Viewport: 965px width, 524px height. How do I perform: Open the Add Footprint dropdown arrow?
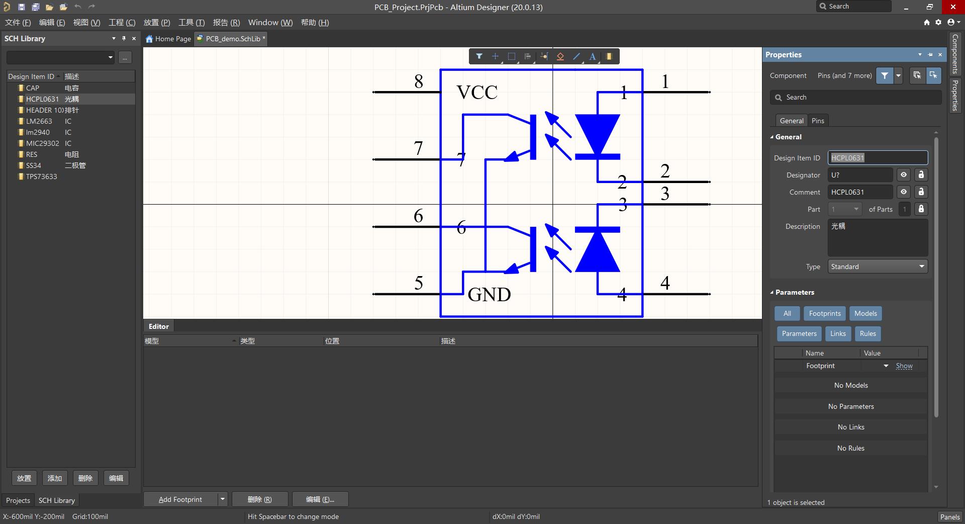[222, 499]
